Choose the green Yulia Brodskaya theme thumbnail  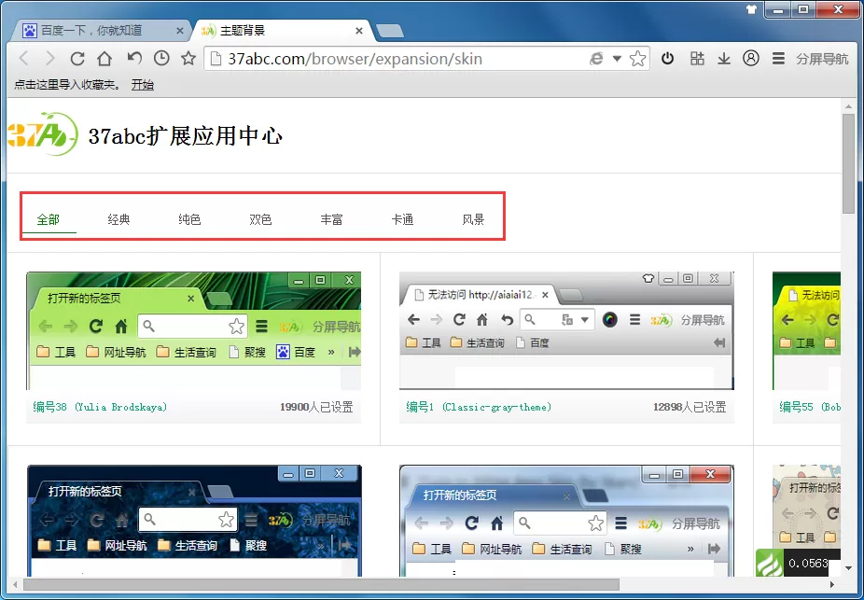pyautogui.click(x=193, y=330)
